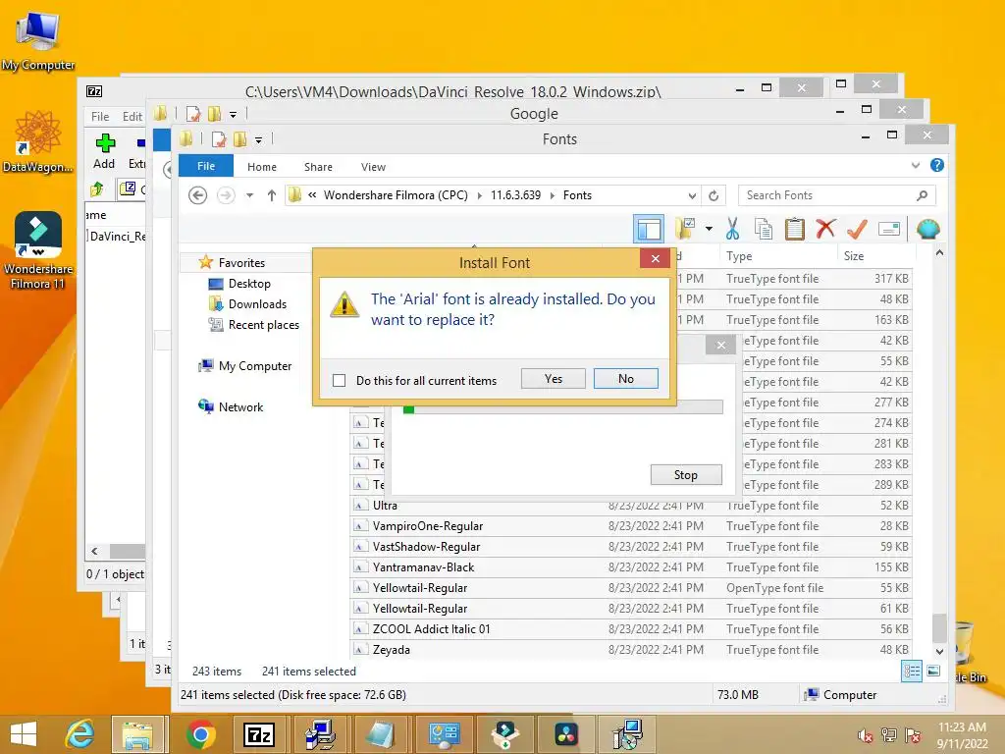Select Downloads in navigation pane
1005x754 pixels.
click(x=257, y=304)
